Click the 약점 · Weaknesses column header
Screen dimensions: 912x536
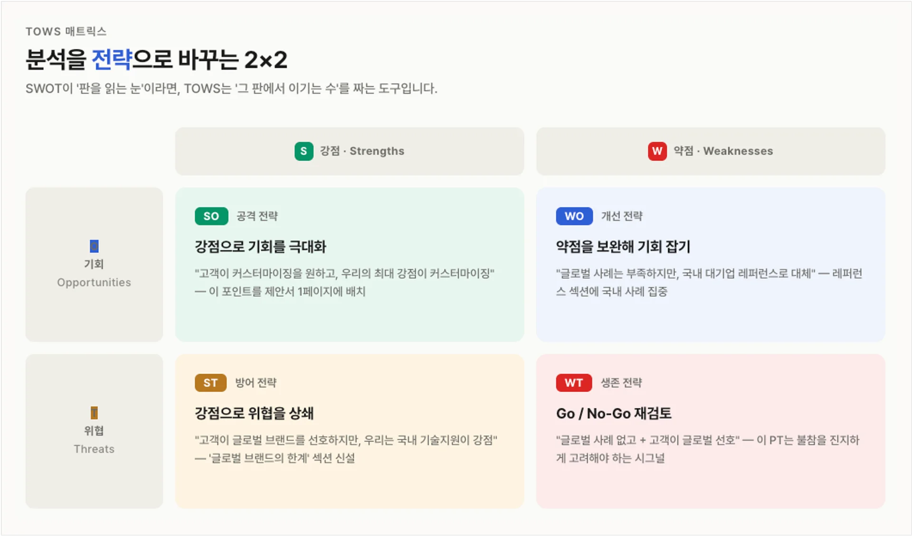pyautogui.click(x=711, y=151)
